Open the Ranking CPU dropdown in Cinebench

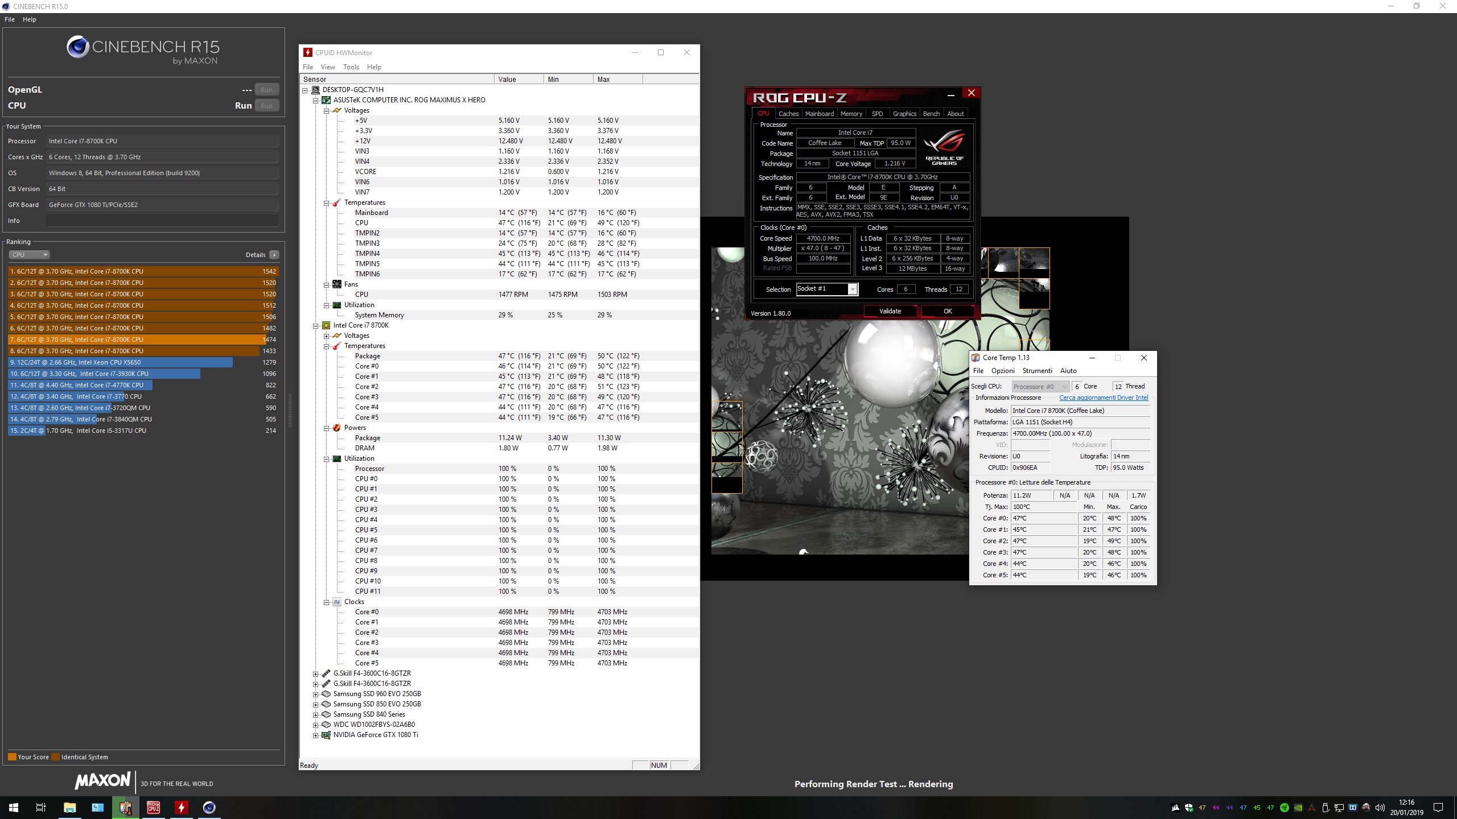tap(30, 255)
